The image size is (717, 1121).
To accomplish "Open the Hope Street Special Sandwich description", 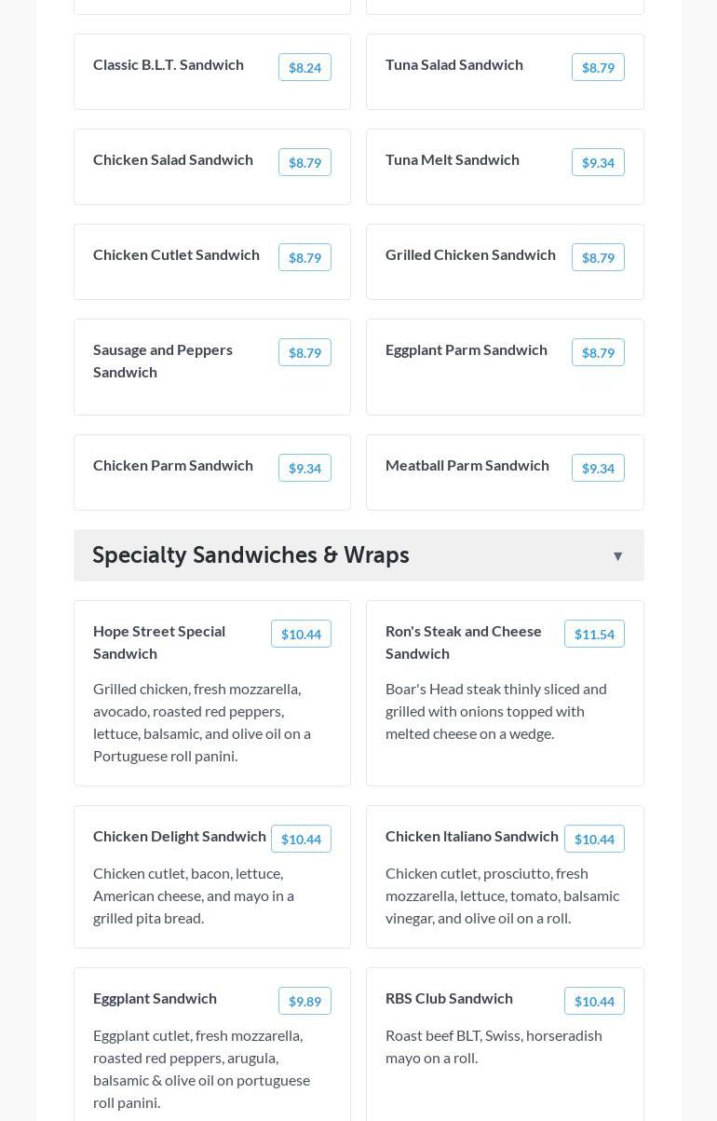I will (x=202, y=722).
